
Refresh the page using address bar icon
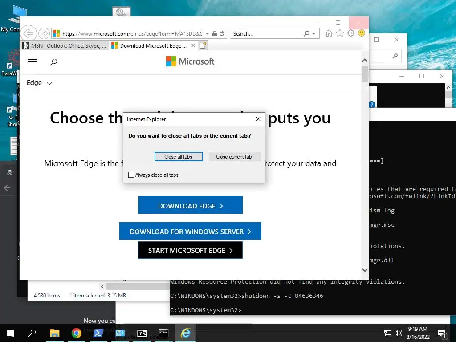(x=222, y=33)
